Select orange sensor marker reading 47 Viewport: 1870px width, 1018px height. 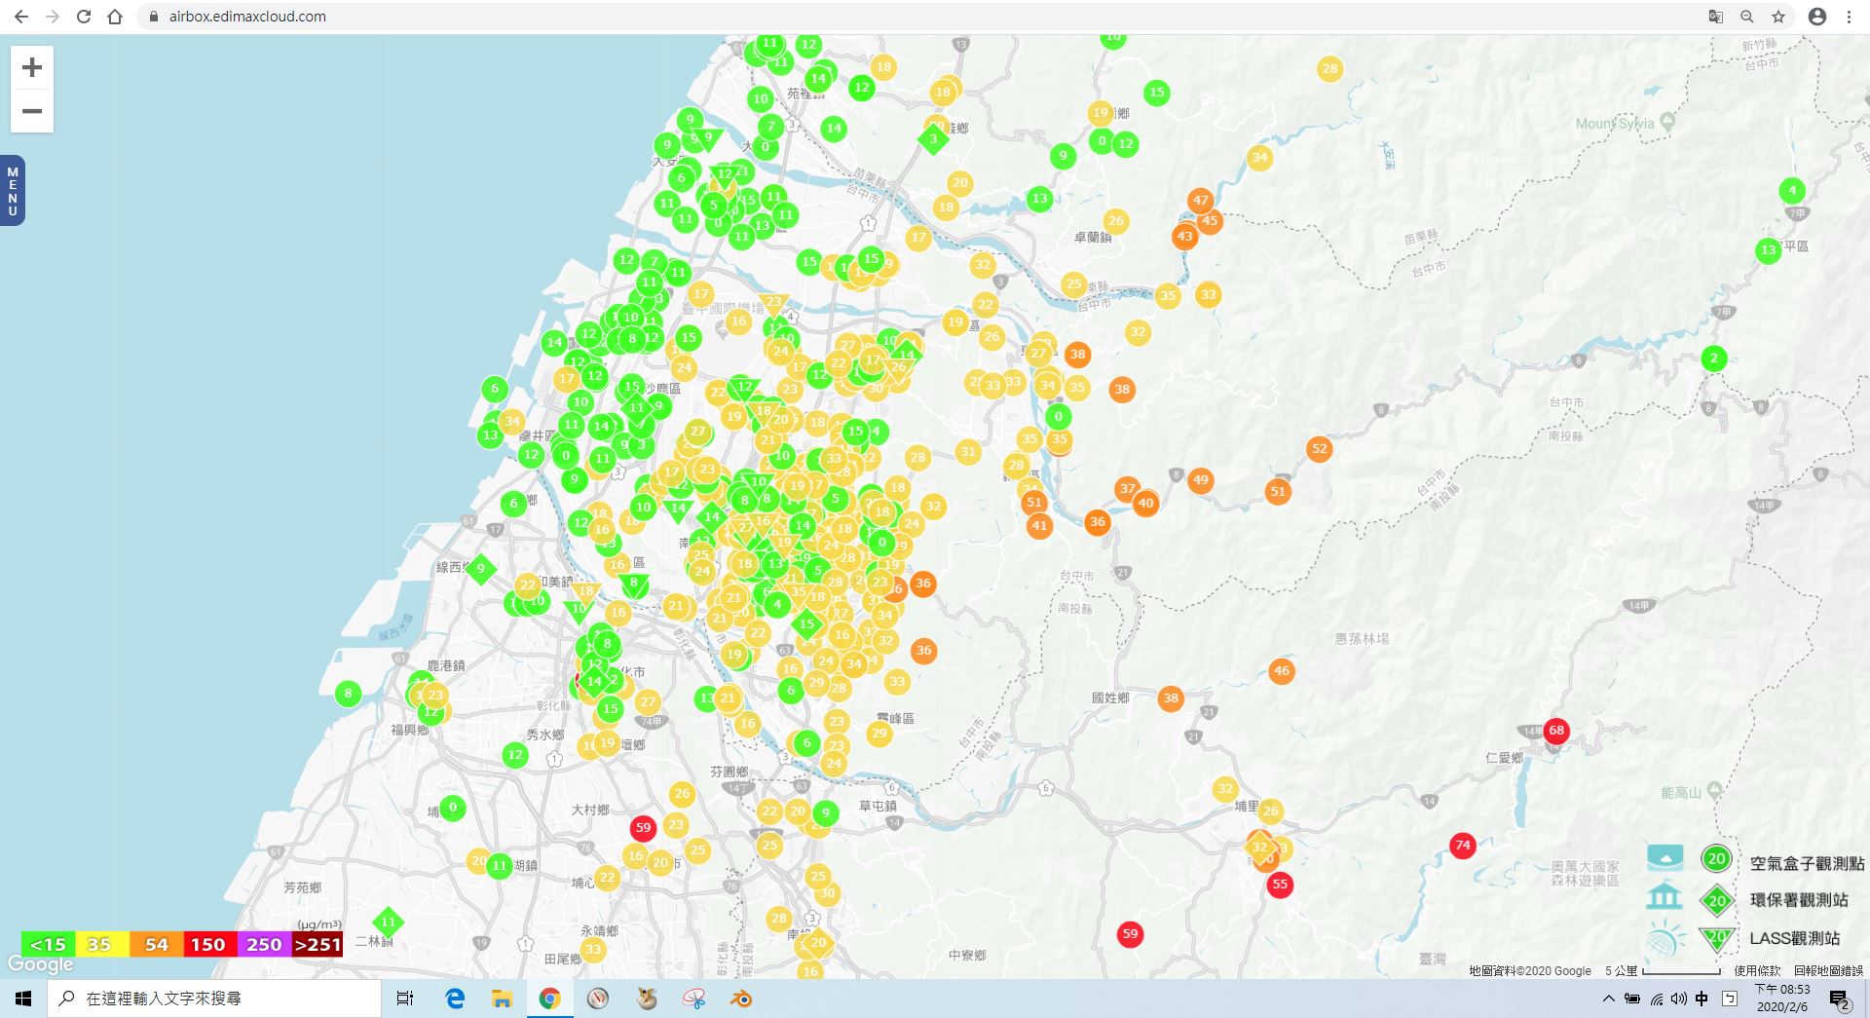click(x=1200, y=201)
